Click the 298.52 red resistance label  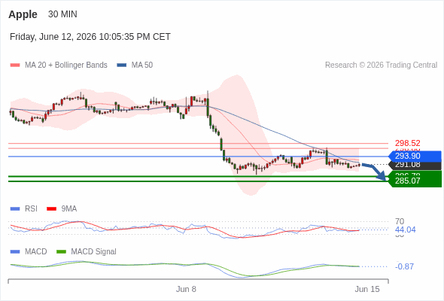point(407,143)
